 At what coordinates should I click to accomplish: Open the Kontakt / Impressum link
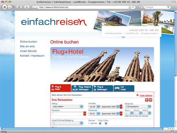click(x=32, y=56)
